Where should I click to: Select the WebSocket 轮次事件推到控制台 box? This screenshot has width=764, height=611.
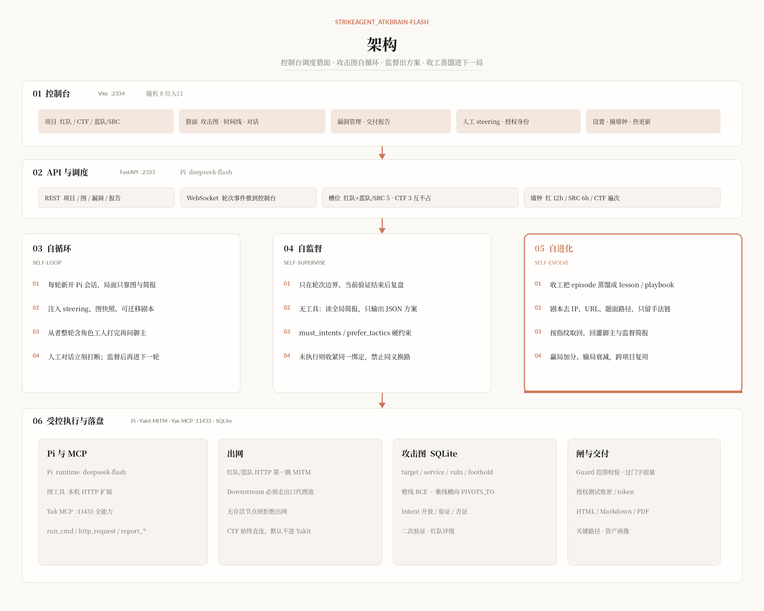point(248,198)
